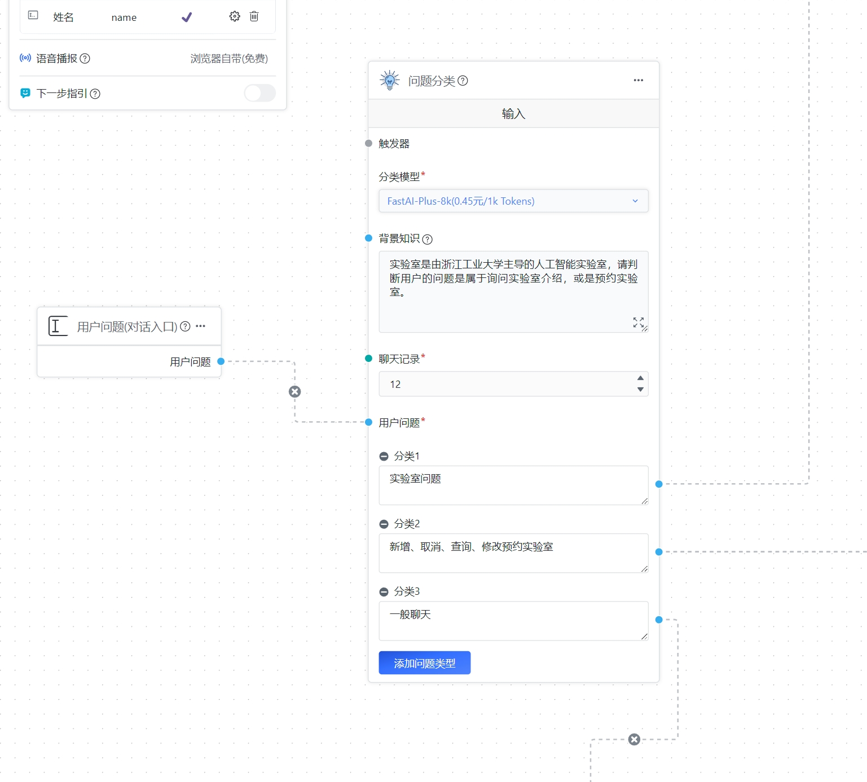The image size is (867, 782).
Task: Click the checkmark for the 姓名 field
Action: pos(187,17)
